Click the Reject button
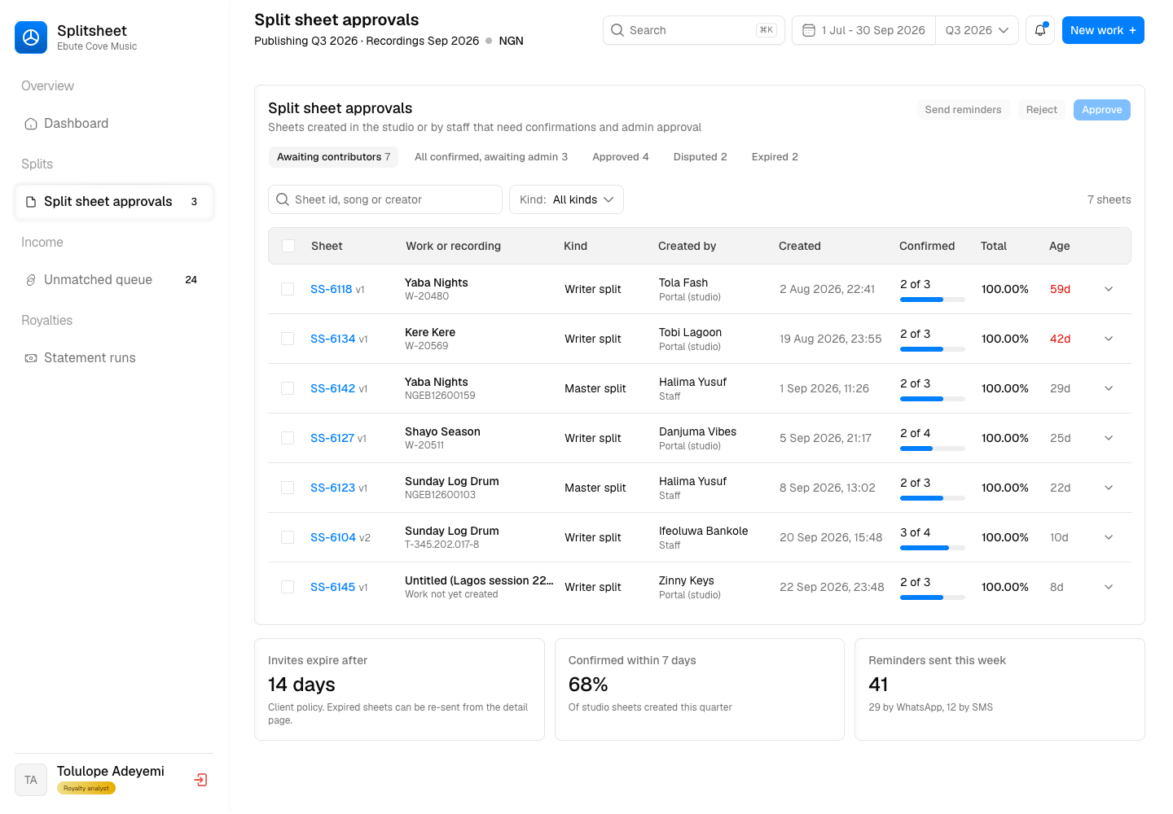The image size is (1173, 814). tap(1042, 110)
